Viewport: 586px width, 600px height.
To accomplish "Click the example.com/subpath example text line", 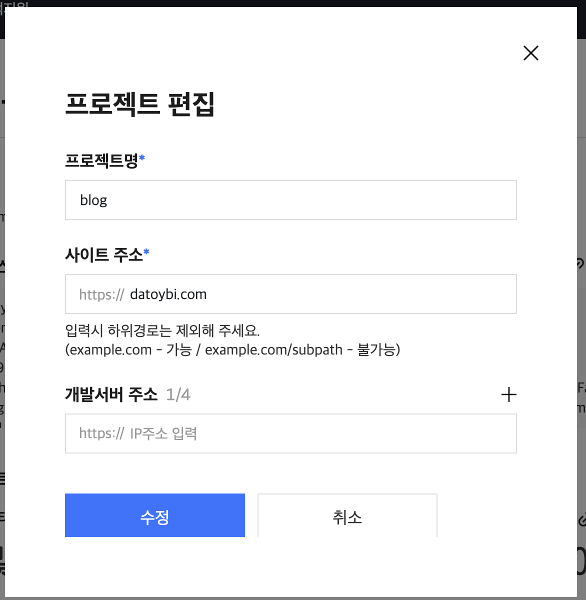I will coord(232,349).
